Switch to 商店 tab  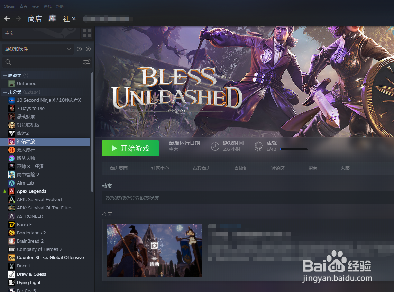coord(35,19)
